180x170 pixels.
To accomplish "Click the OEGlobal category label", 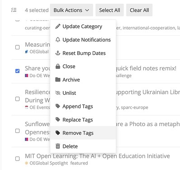I will (x=39, y=52).
